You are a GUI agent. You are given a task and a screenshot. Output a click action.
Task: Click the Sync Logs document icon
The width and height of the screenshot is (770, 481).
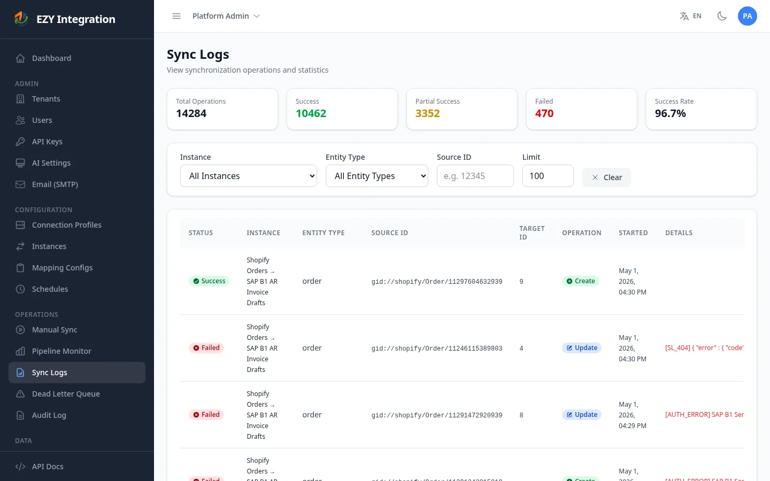point(20,373)
